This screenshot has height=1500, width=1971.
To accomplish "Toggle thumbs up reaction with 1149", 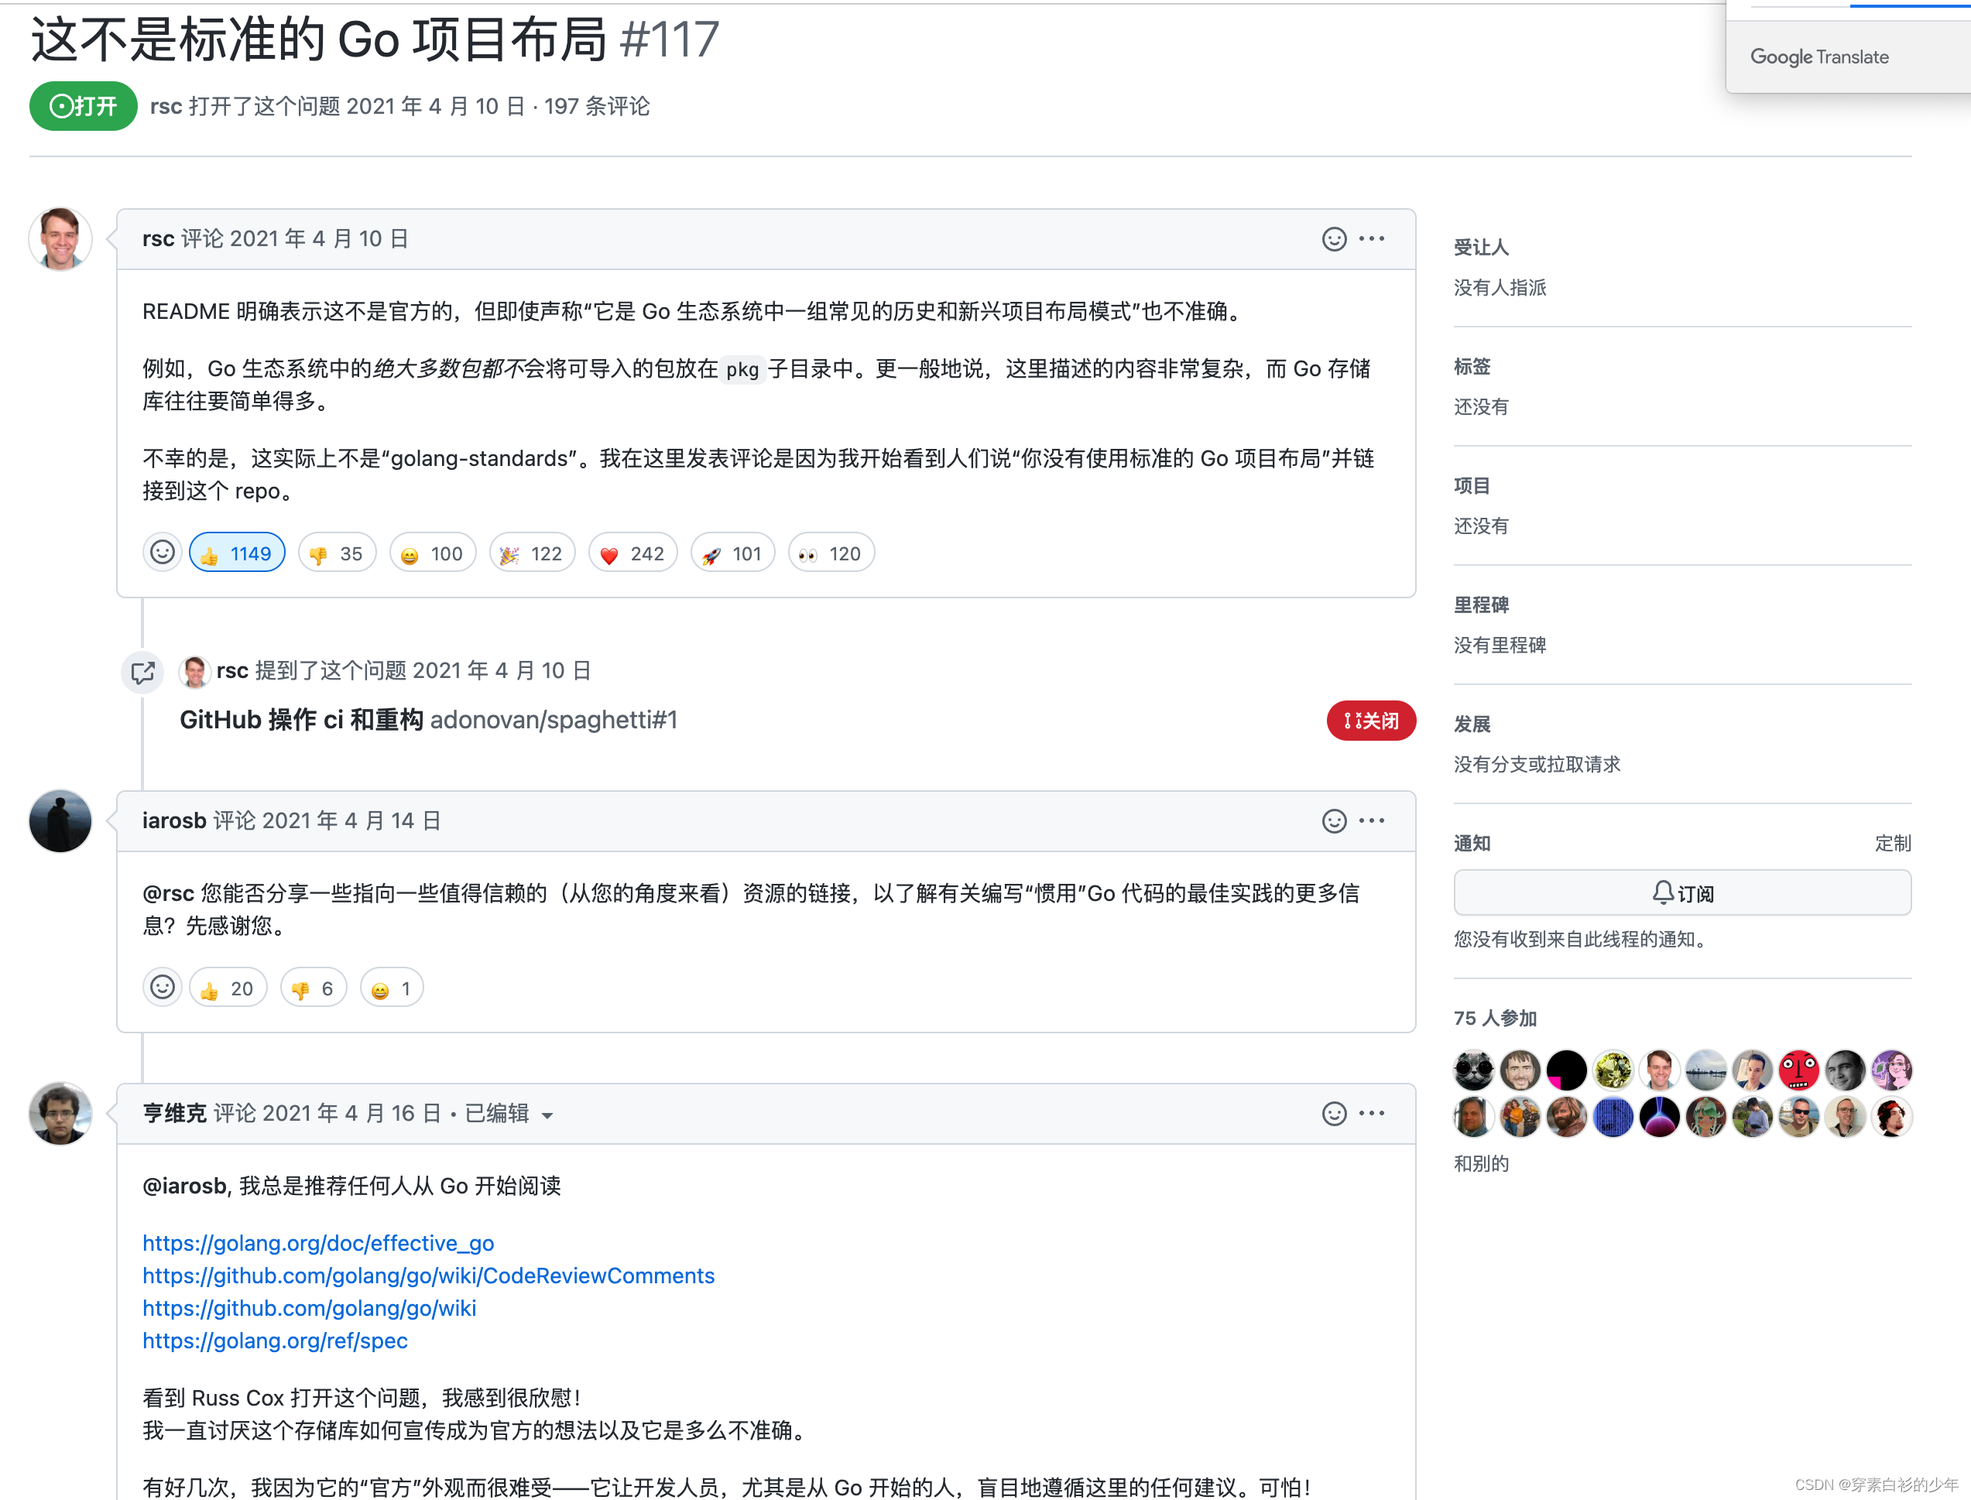I will coord(238,553).
